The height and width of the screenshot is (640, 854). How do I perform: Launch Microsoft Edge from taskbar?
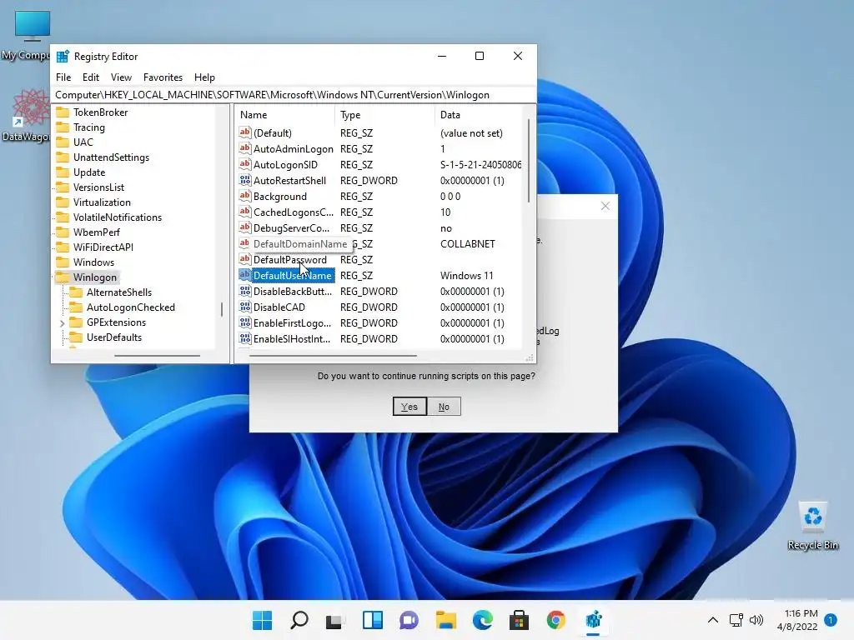483,620
